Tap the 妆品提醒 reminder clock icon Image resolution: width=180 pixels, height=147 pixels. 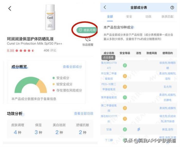(88, 39)
